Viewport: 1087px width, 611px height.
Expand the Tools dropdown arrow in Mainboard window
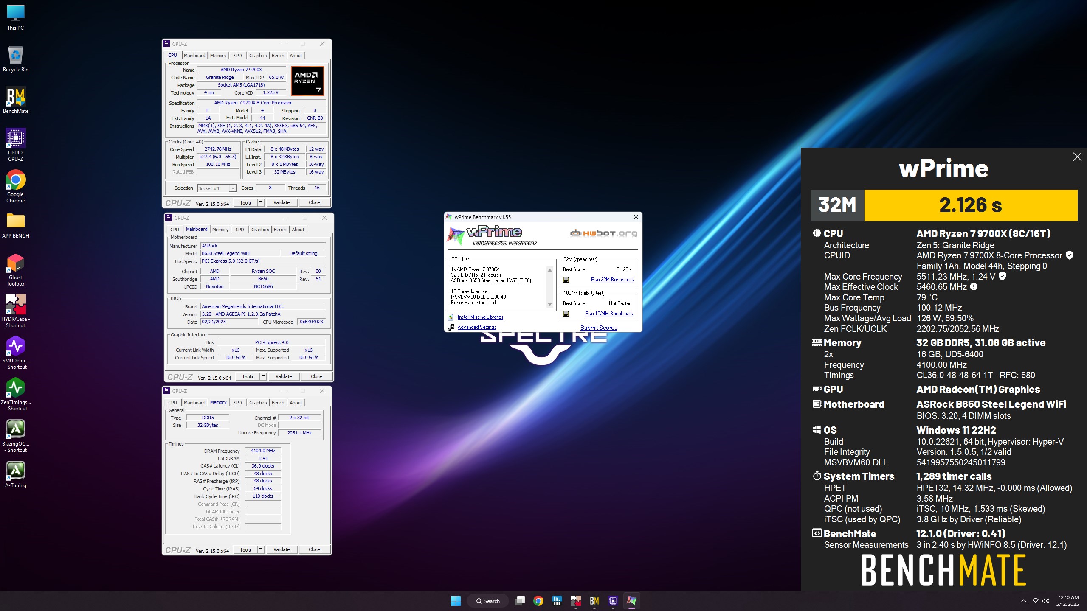click(x=263, y=376)
